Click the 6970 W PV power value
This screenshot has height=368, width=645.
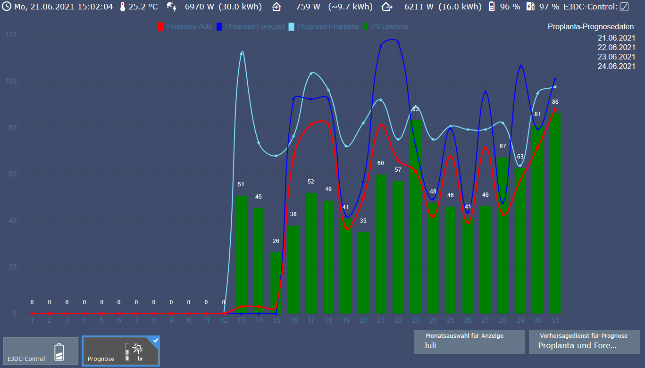[x=200, y=7]
